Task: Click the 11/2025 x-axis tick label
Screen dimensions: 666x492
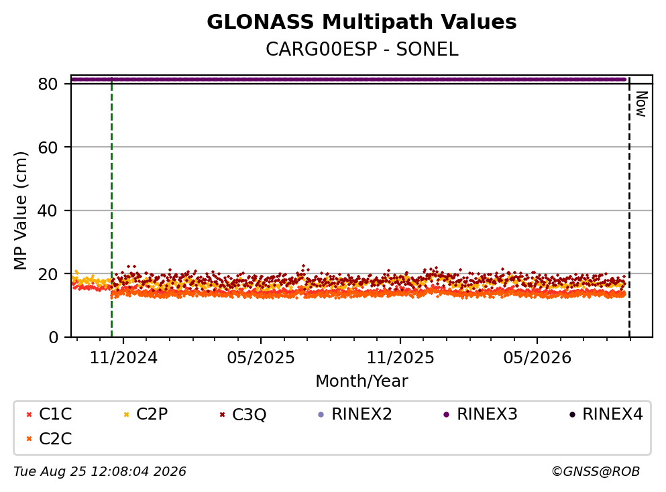Action: pos(400,358)
